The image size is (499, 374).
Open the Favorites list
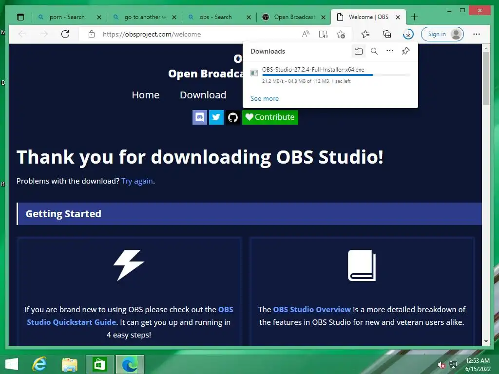coord(365,34)
